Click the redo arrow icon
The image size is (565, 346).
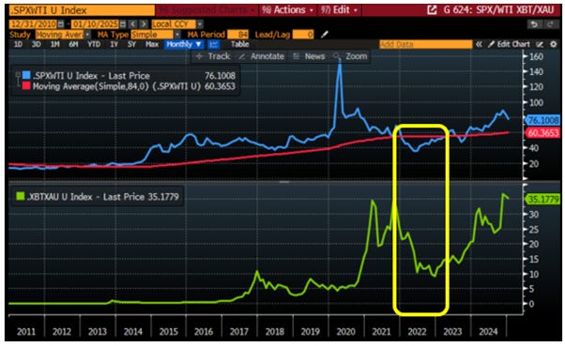pyautogui.click(x=550, y=24)
